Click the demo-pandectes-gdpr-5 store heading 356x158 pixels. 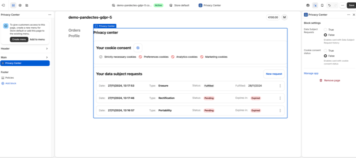tap(90, 17)
